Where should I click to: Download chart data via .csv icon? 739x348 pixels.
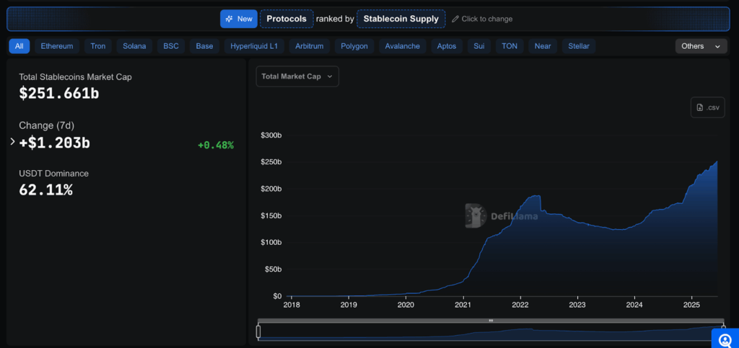tap(707, 107)
